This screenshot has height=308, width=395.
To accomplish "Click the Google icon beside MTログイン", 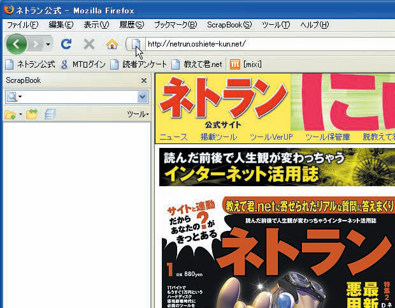I will pyautogui.click(x=64, y=64).
